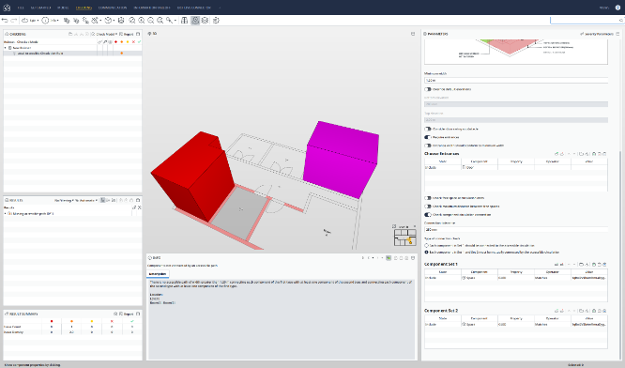This screenshot has width=625, height=368.
Task: Click the print icon in the toolbar
Action: pyautogui.click(x=121, y=21)
